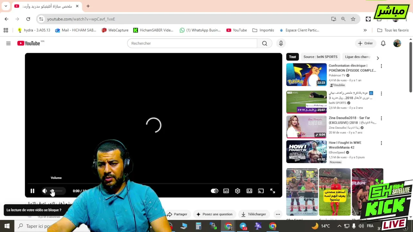Open a new browser tab
413x232 pixels.
click(88, 6)
